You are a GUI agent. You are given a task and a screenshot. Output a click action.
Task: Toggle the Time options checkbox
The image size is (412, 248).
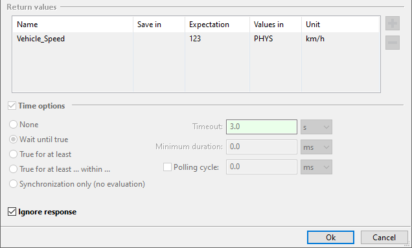(12, 106)
